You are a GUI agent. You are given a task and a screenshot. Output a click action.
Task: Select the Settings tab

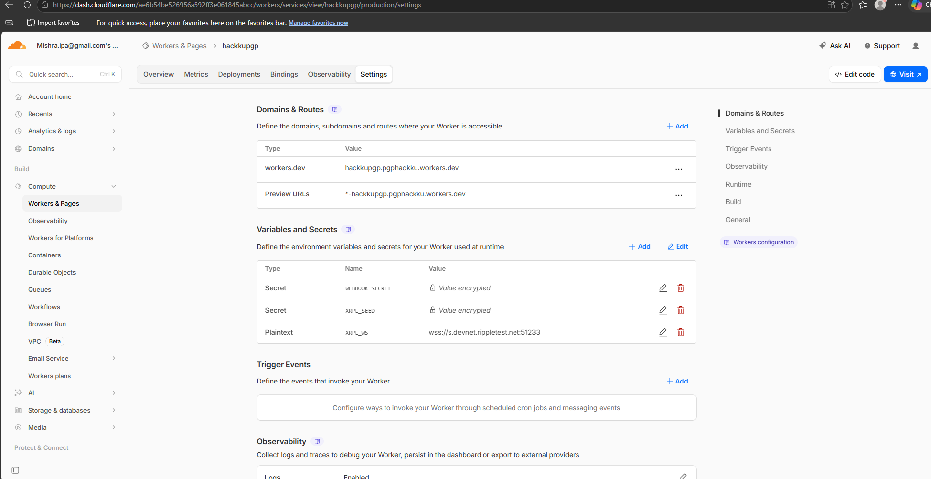point(374,74)
